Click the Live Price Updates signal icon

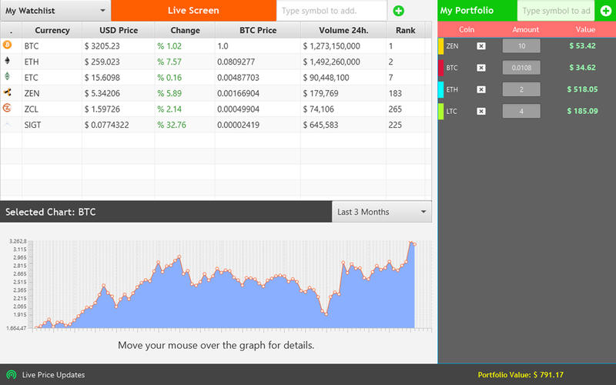(x=12, y=375)
